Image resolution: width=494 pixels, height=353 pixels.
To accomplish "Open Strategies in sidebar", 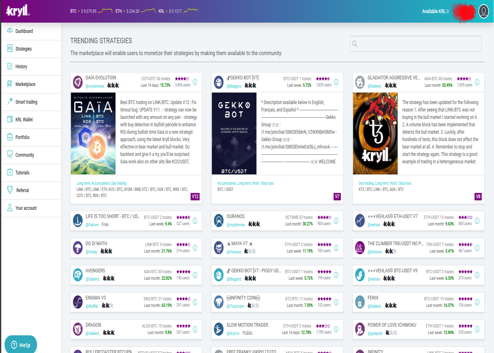I will pyautogui.click(x=30, y=49).
